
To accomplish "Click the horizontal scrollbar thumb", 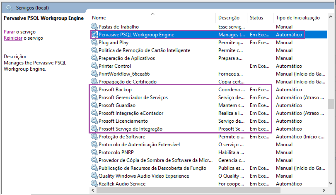I will [189, 190].
